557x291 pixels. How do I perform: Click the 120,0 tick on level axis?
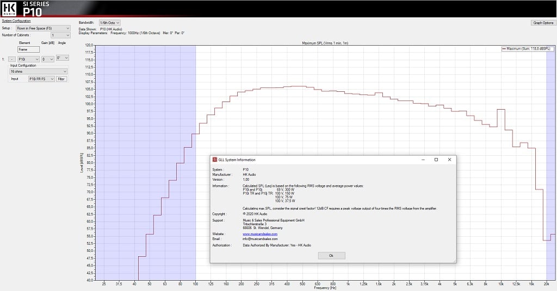89,45
